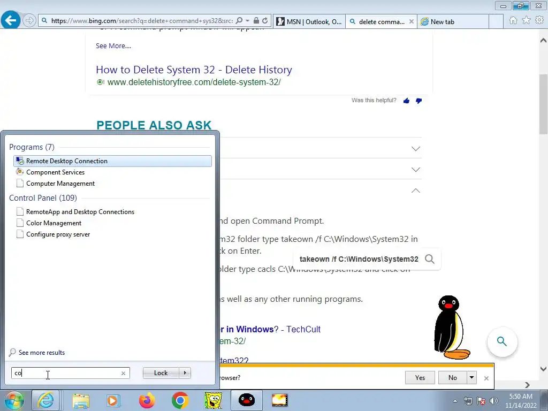Image resolution: width=548 pixels, height=411 pixels.
Task: Refresh the page with the reload icon
Action: [x=265, y=21]
